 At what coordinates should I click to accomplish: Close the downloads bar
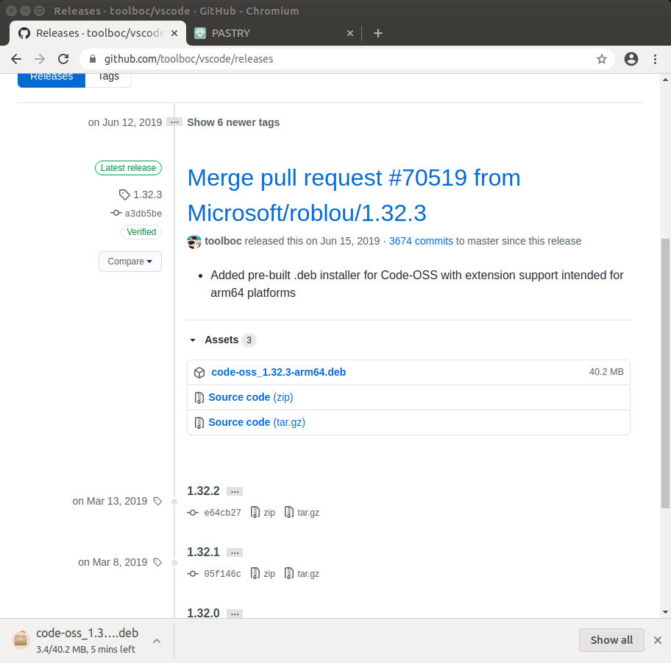(x=658, y=640)
